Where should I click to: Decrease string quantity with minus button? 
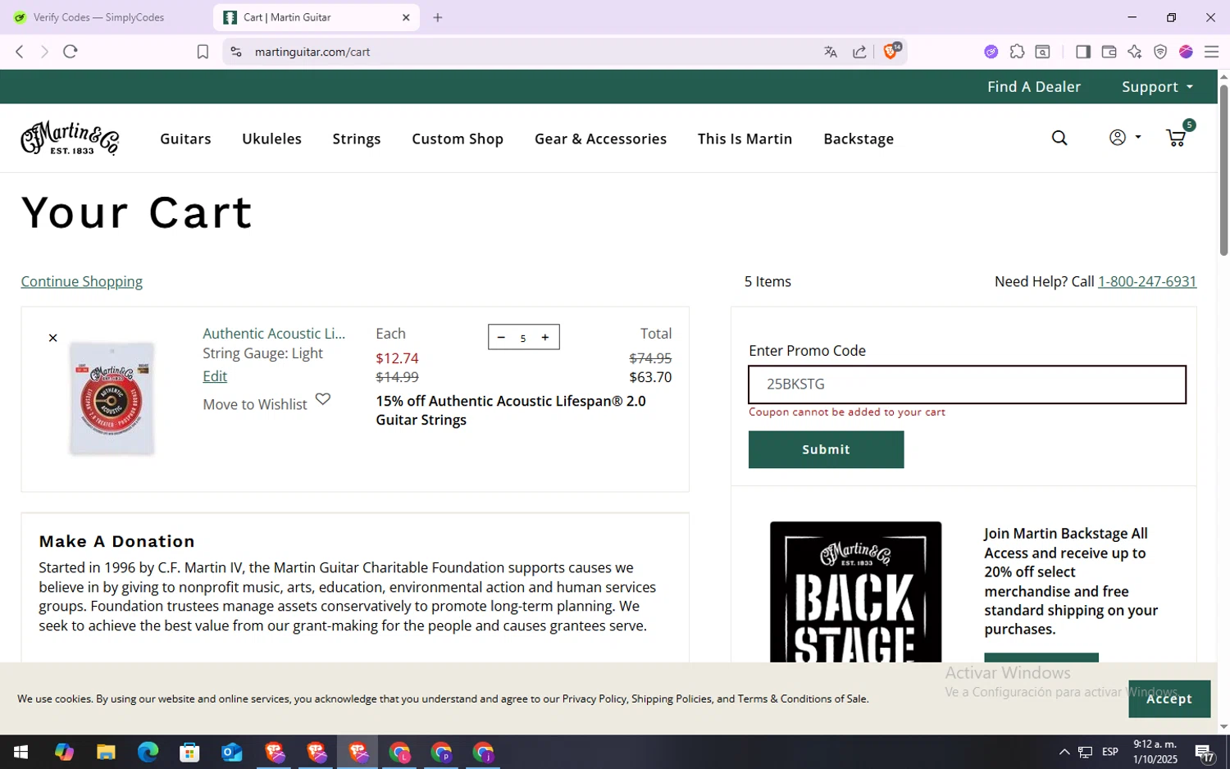501,338
